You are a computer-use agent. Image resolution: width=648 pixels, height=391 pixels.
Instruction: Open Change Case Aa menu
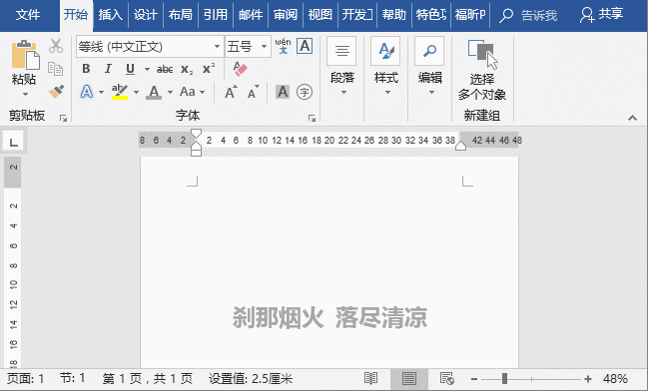[187, 92]
